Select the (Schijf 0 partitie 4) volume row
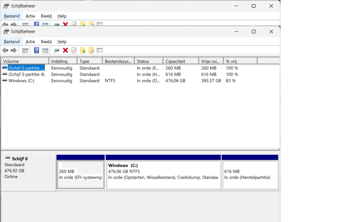This screenshot has width=343, height=222. tap(26, 74)
